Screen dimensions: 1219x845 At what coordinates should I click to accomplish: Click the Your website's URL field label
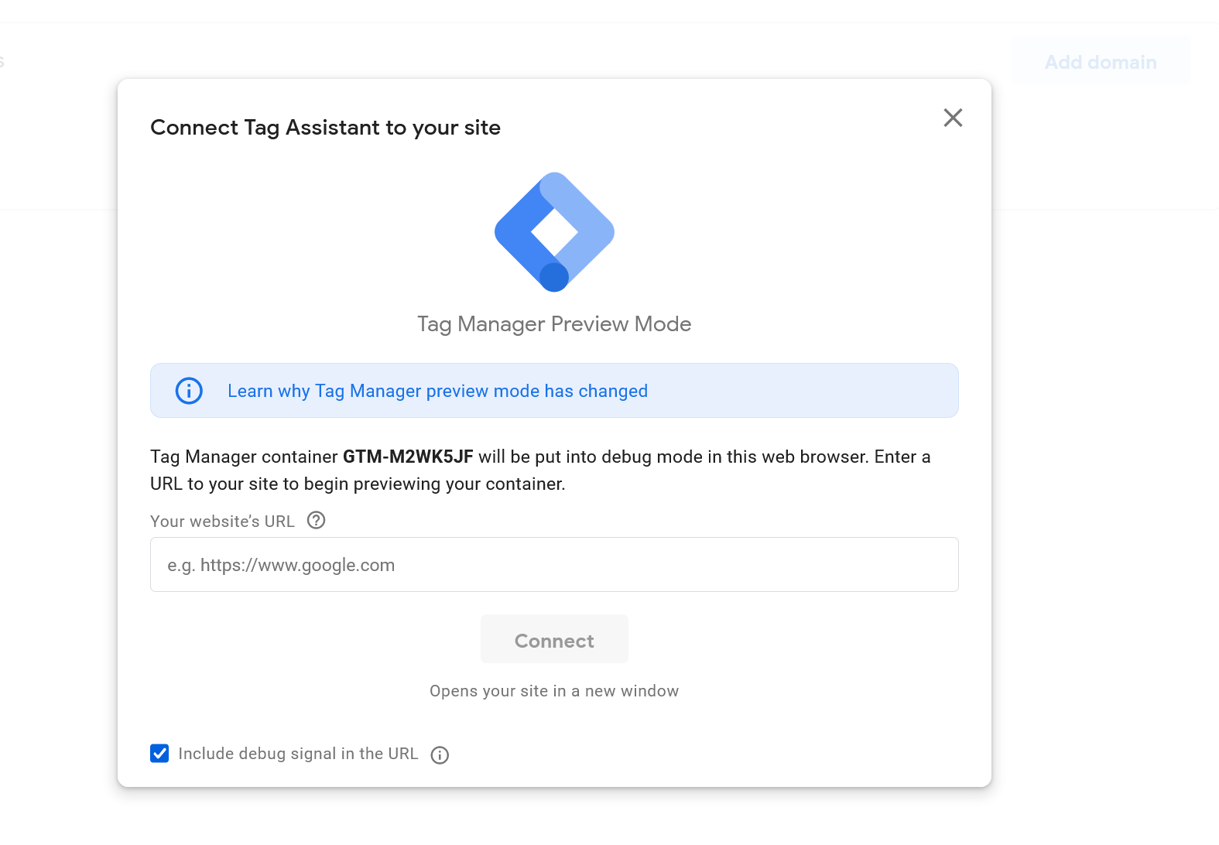[222, 522]
